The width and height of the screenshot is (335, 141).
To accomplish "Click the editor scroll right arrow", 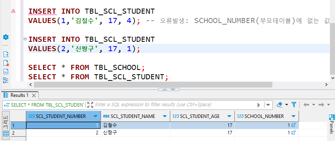I will (x=326, y=84).
